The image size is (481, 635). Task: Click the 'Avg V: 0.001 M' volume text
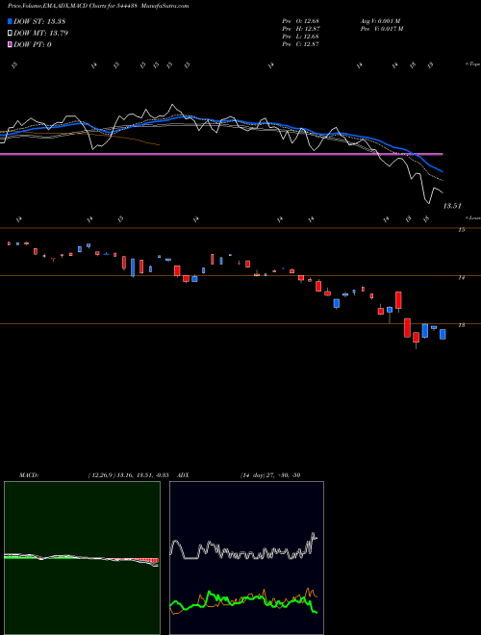[380, 20]
